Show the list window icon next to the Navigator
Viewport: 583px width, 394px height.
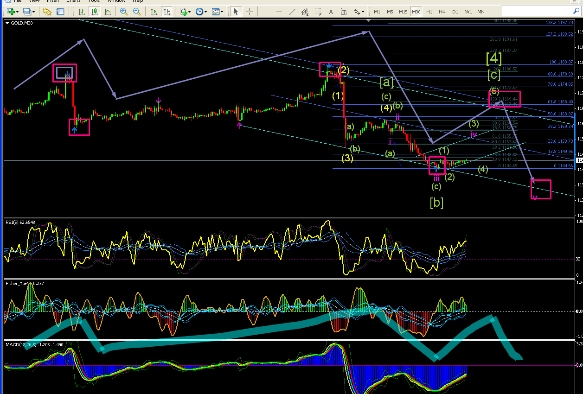pyautogui.click(x=60, y=12)
